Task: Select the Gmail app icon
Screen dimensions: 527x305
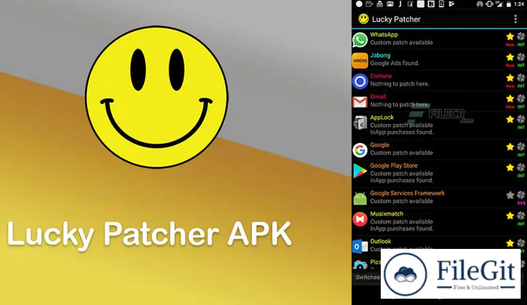Action: 360,102
